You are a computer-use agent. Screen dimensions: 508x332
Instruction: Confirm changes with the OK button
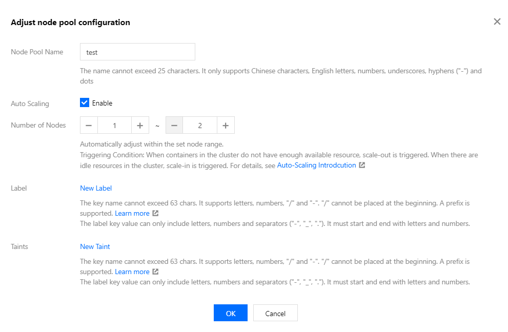click(231, 313)
